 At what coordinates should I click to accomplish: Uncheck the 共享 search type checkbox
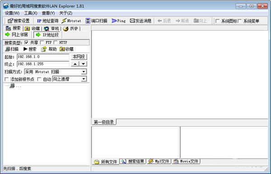tap(26, 42)
